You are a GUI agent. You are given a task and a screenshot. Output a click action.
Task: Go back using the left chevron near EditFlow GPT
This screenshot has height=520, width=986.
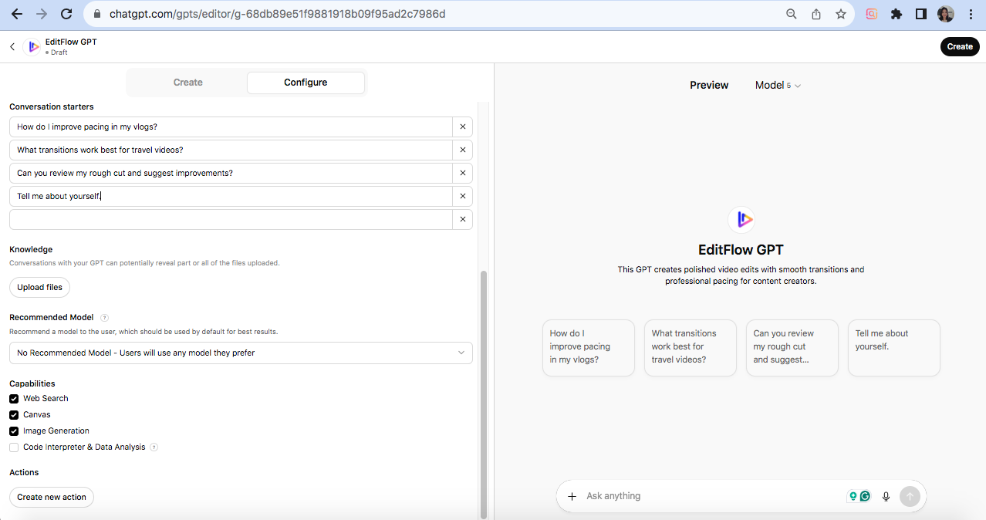tap(12, 47)
